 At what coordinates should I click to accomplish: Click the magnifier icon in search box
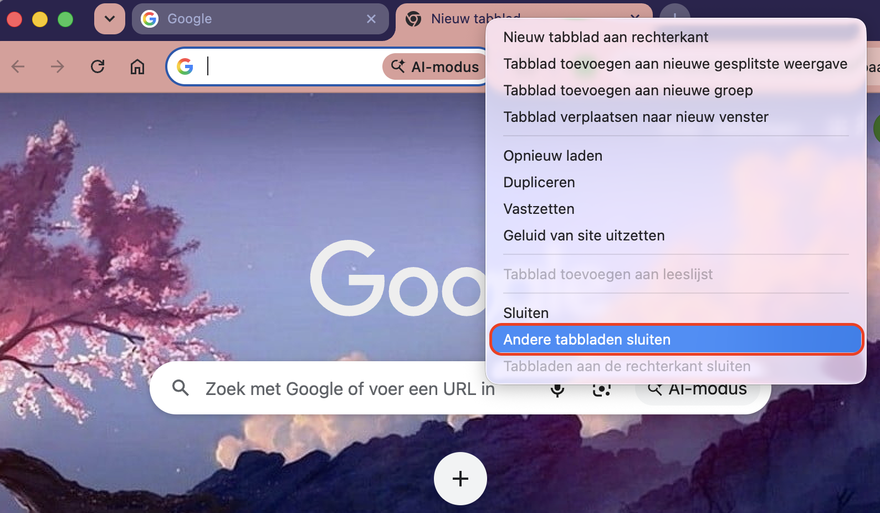pyautogui.click(x=181, y=388)
